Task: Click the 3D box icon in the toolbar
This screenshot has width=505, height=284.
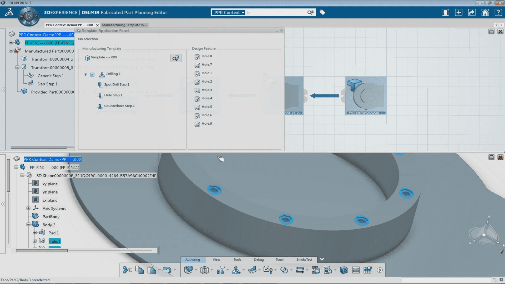Action: click(x=344, y=270)
